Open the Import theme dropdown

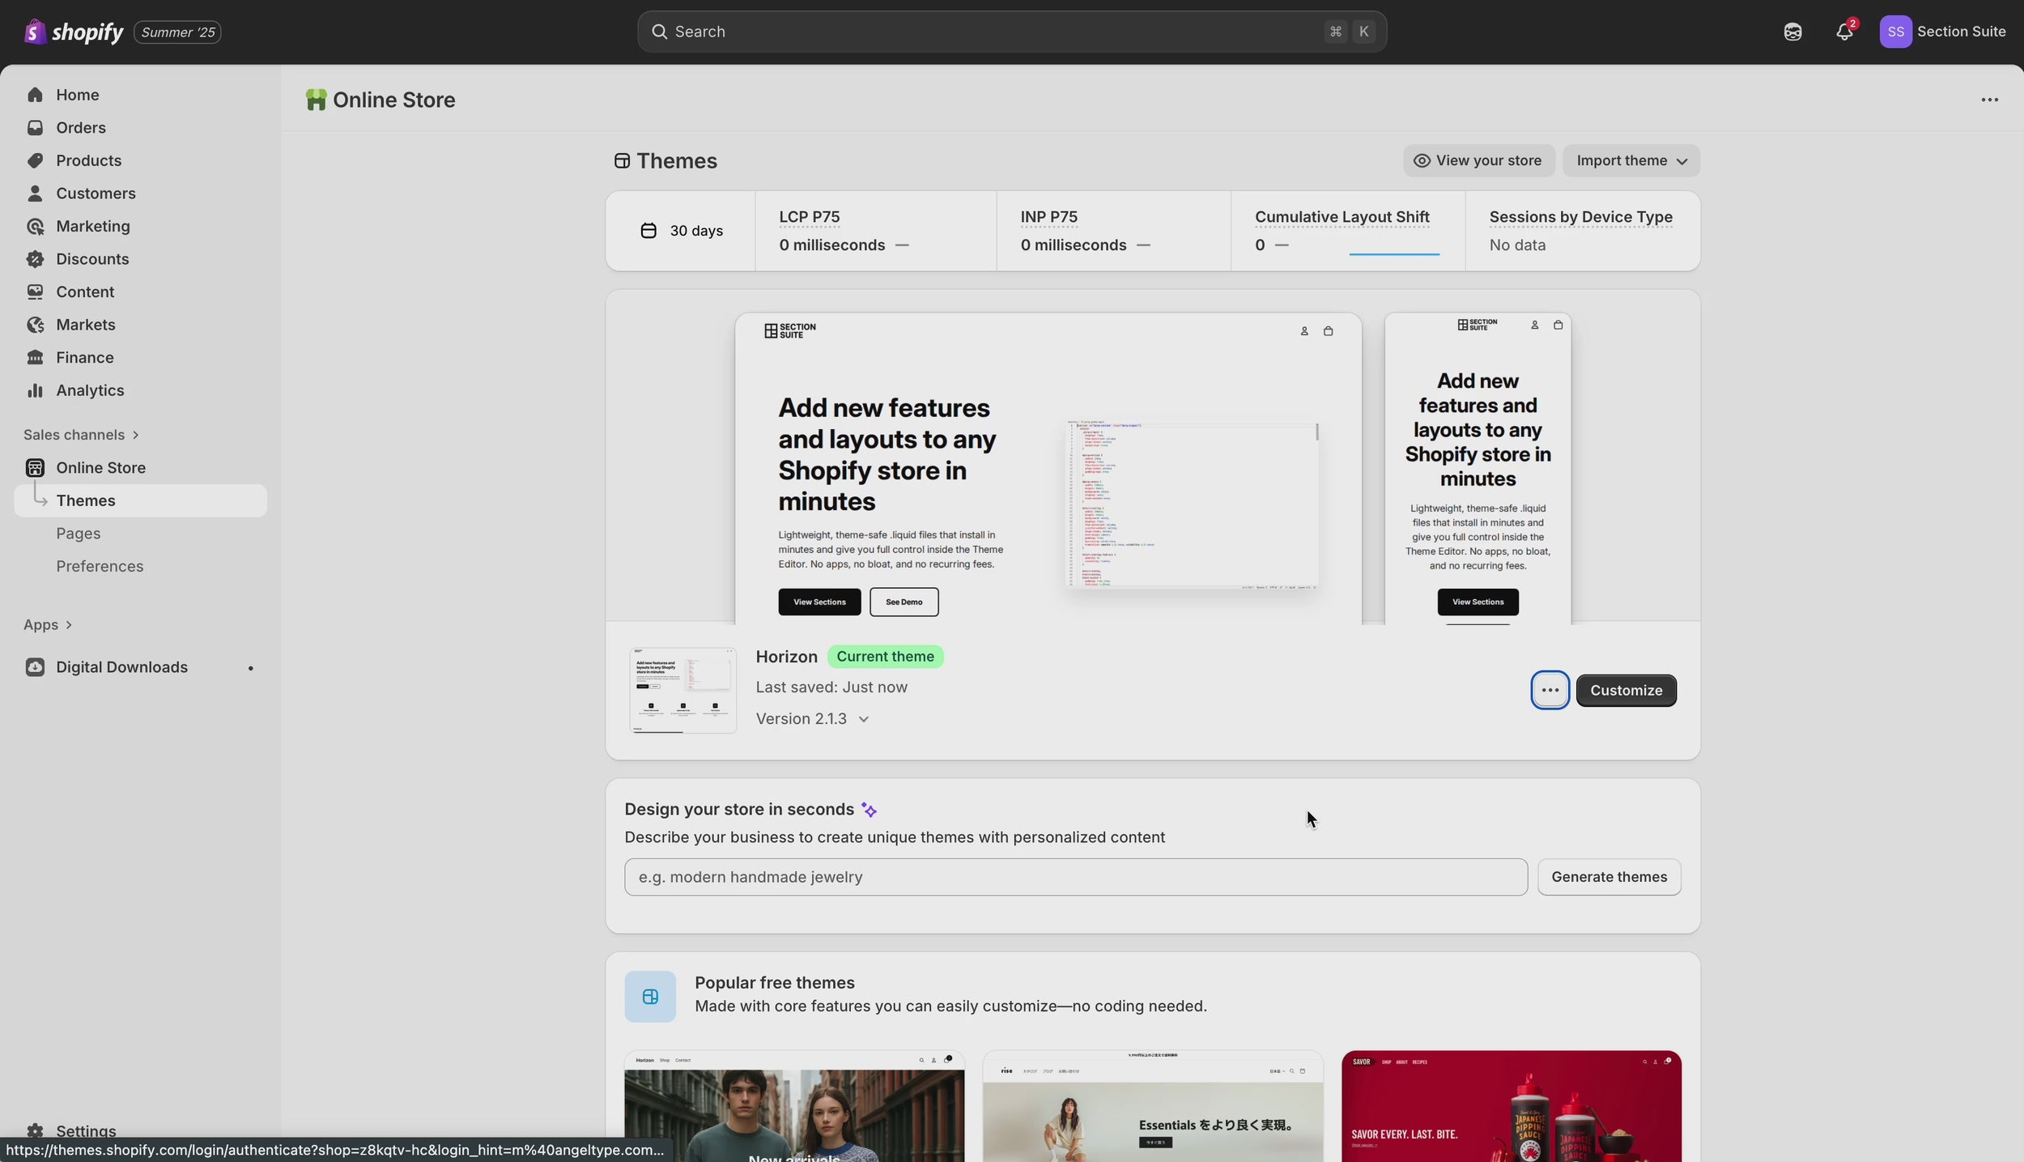[1631, 160]
